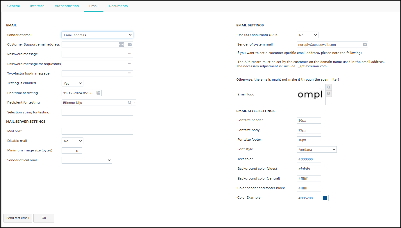Open the Customer Support email address ellipsis picker
Screen dimensions: 401x228
coord(121,44)
